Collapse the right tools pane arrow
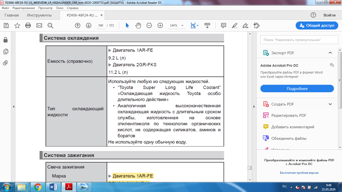The image size is (342, 192). pyautogui.click(x=254, y=107)
